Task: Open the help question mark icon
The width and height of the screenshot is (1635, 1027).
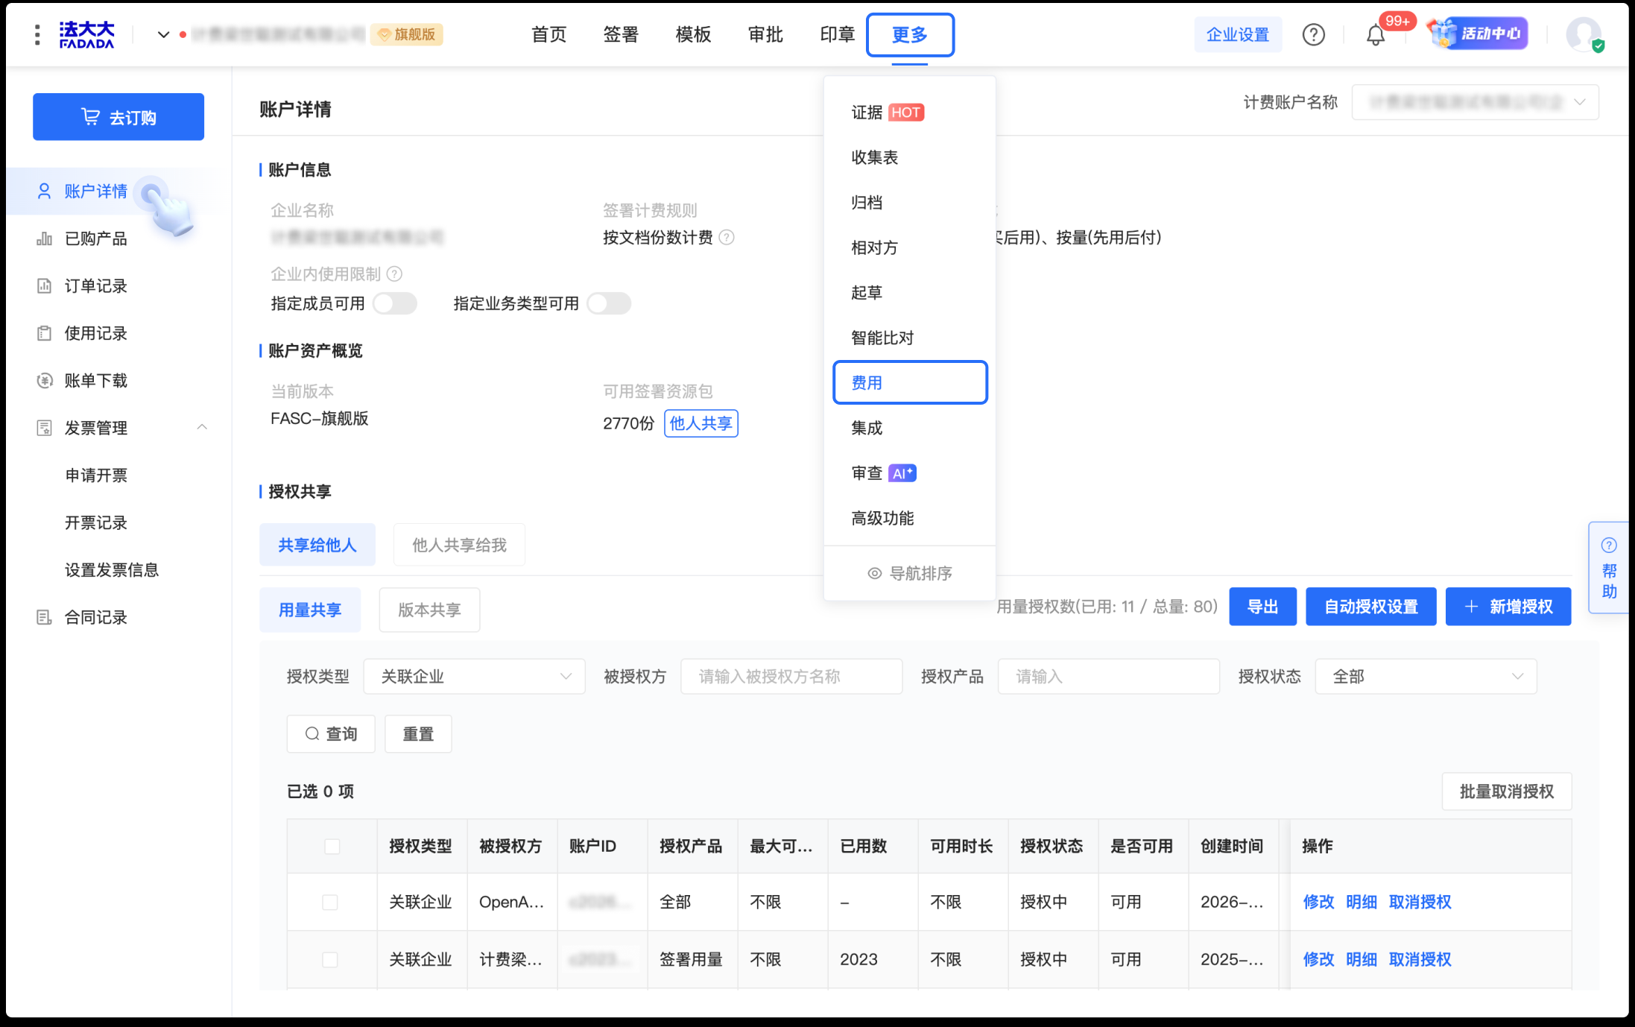Action: [1313, 35]
